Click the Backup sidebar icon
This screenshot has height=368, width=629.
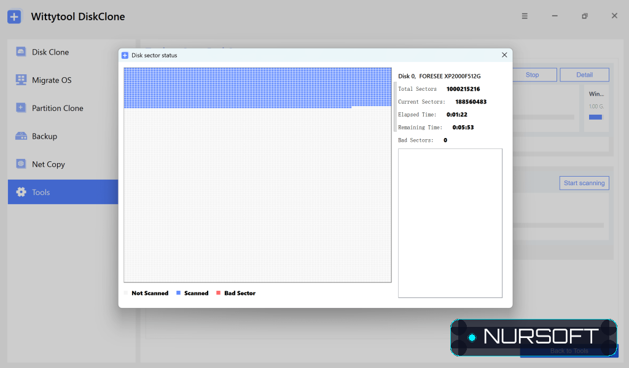click(x=21, y=136)
